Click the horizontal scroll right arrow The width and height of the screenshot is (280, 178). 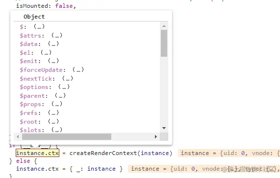coord(156,137)
